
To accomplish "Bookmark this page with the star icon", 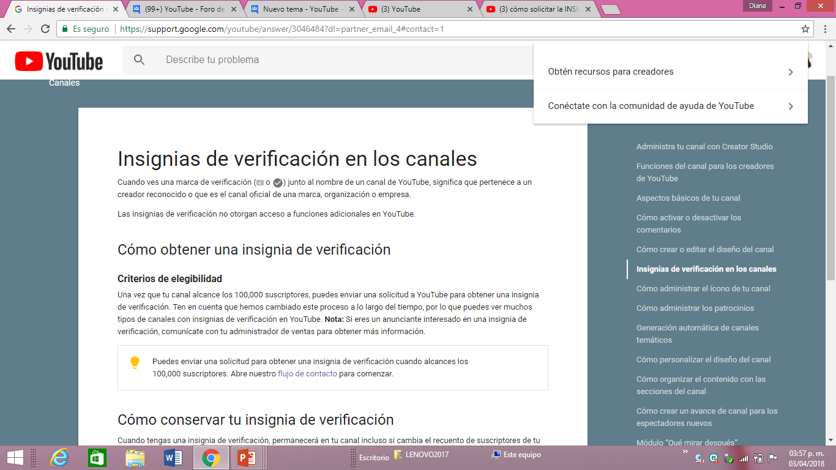I will pyautogui.click(x=805, y=29).
